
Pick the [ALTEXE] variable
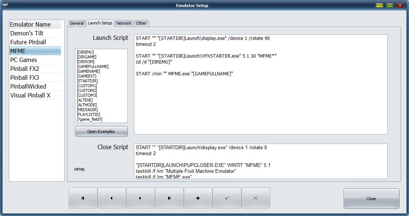(x=85, y=100)
